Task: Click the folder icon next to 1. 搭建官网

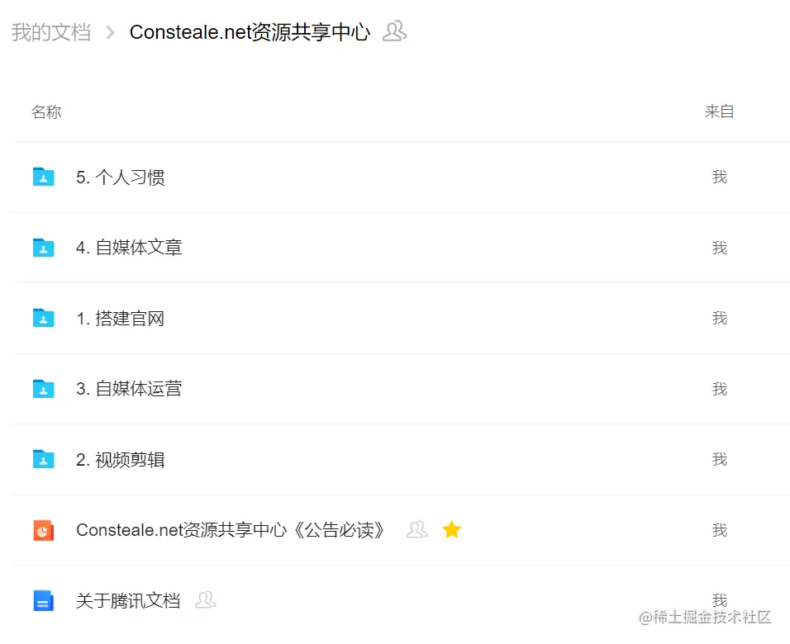Action: (43, 319)
